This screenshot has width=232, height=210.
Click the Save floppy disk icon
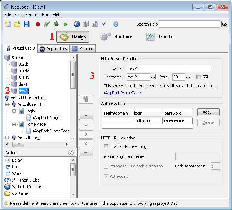(x=26, y=24)
